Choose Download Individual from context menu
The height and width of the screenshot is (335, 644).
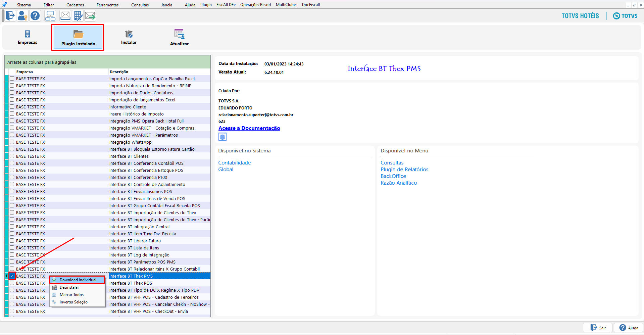click(x=78, y=280)
